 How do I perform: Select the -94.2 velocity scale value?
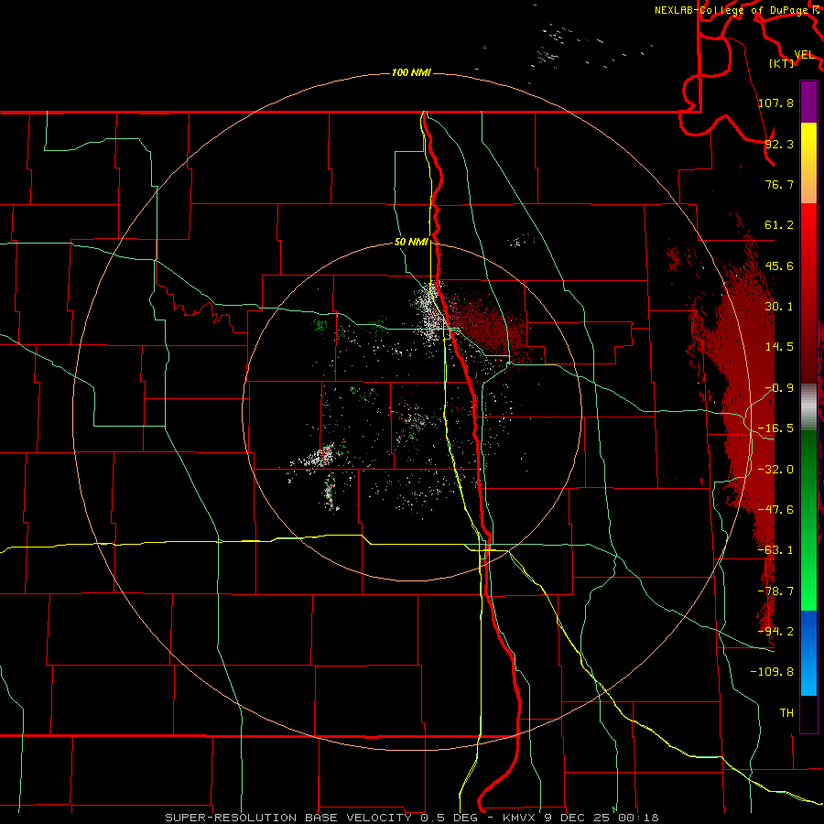pos(775,632)
